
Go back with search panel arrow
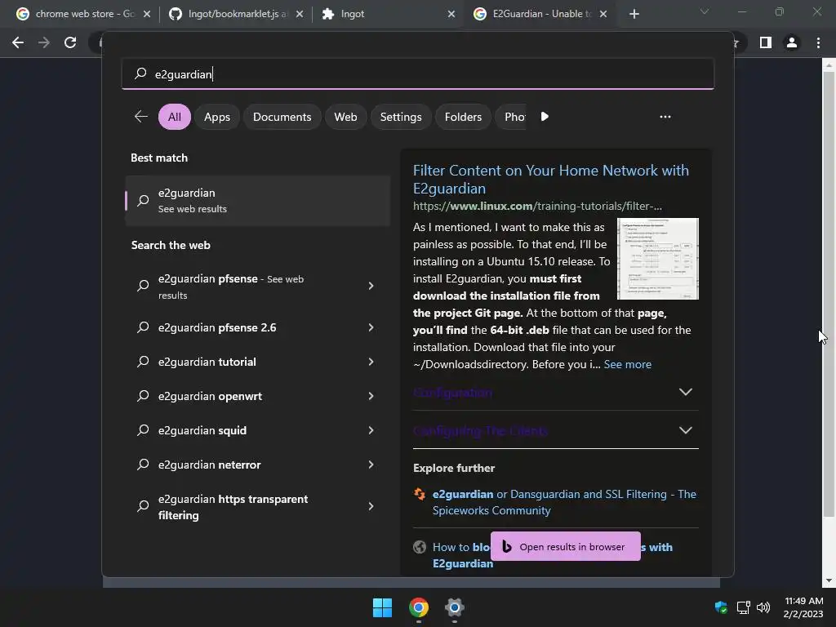coord(140,116)
